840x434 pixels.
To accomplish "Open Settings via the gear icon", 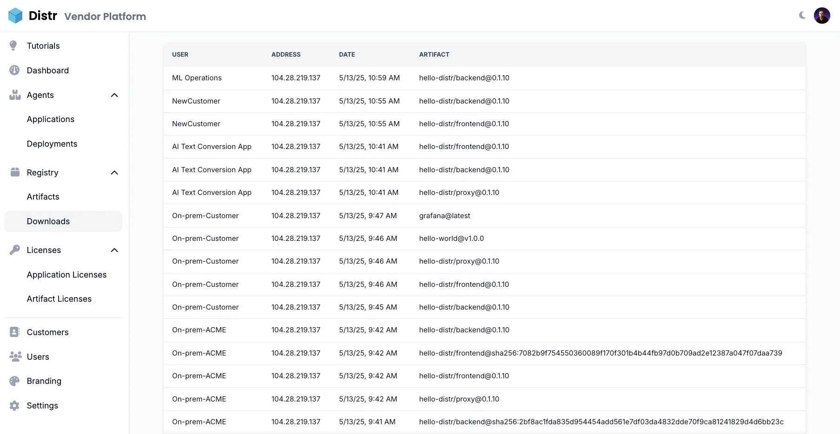I will (14, 405).
